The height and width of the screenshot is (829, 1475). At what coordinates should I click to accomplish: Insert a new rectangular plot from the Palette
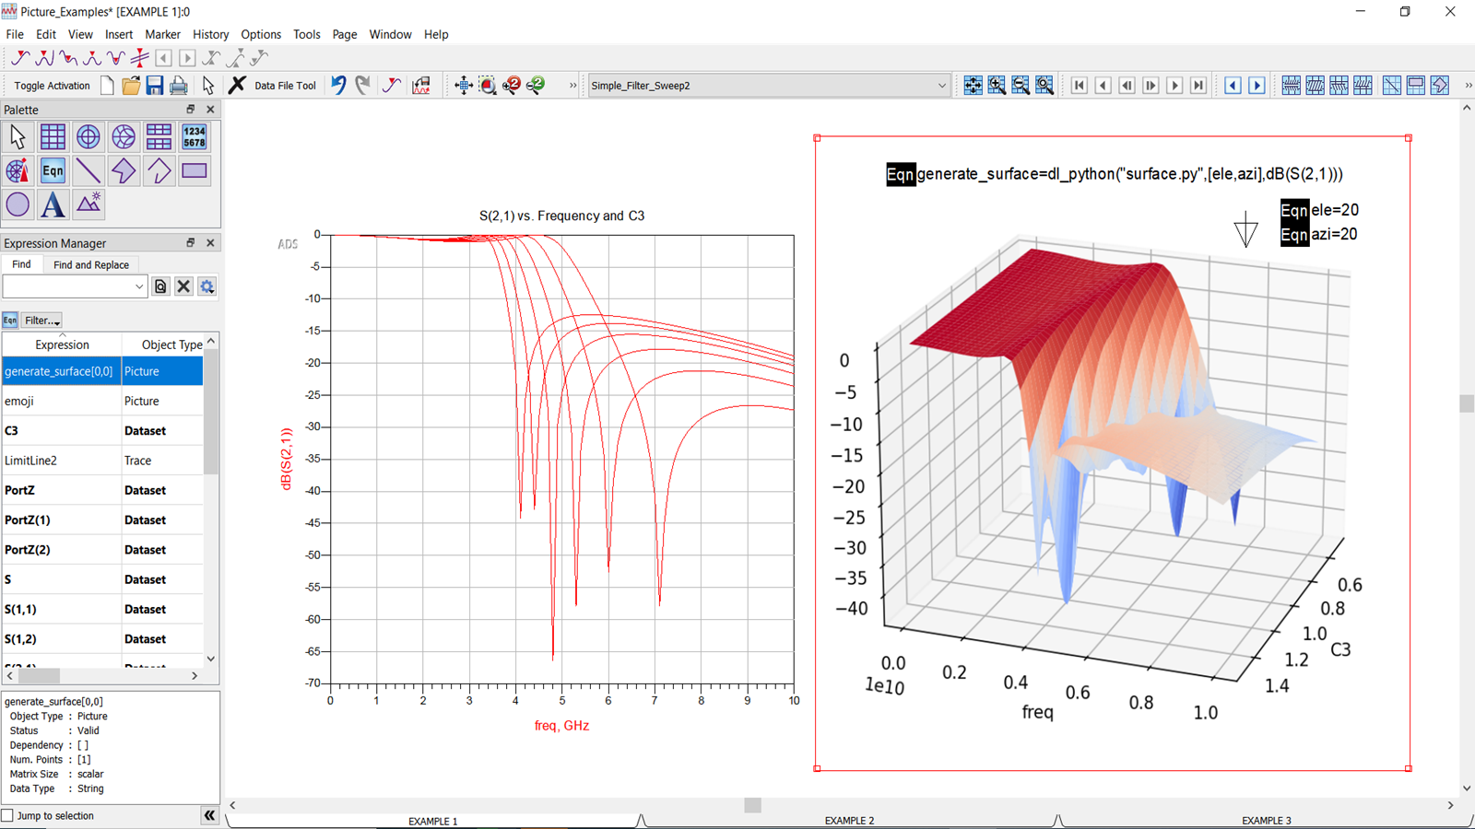[53, 136]
